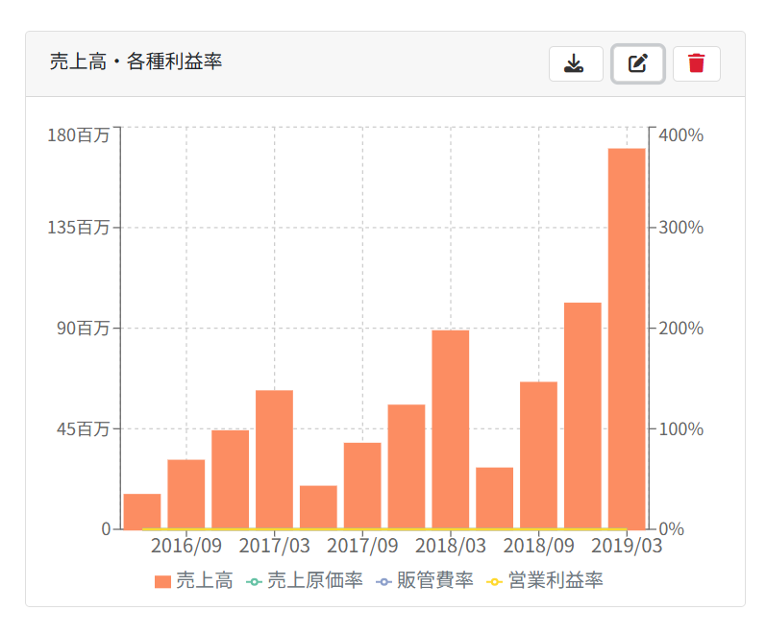Click the blue 販管費率 legend marker
766x635 pixels.
click(x=384, y=582)
